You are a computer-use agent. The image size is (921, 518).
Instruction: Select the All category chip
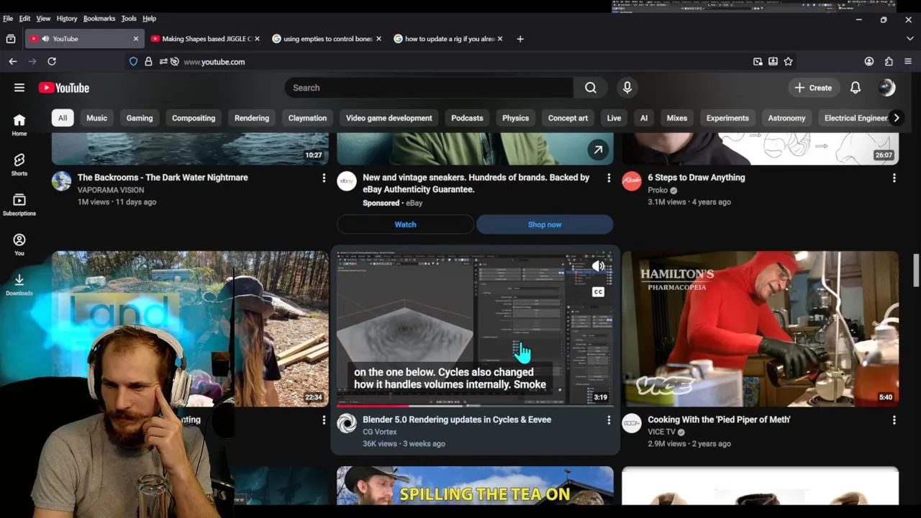coord(63,118)
